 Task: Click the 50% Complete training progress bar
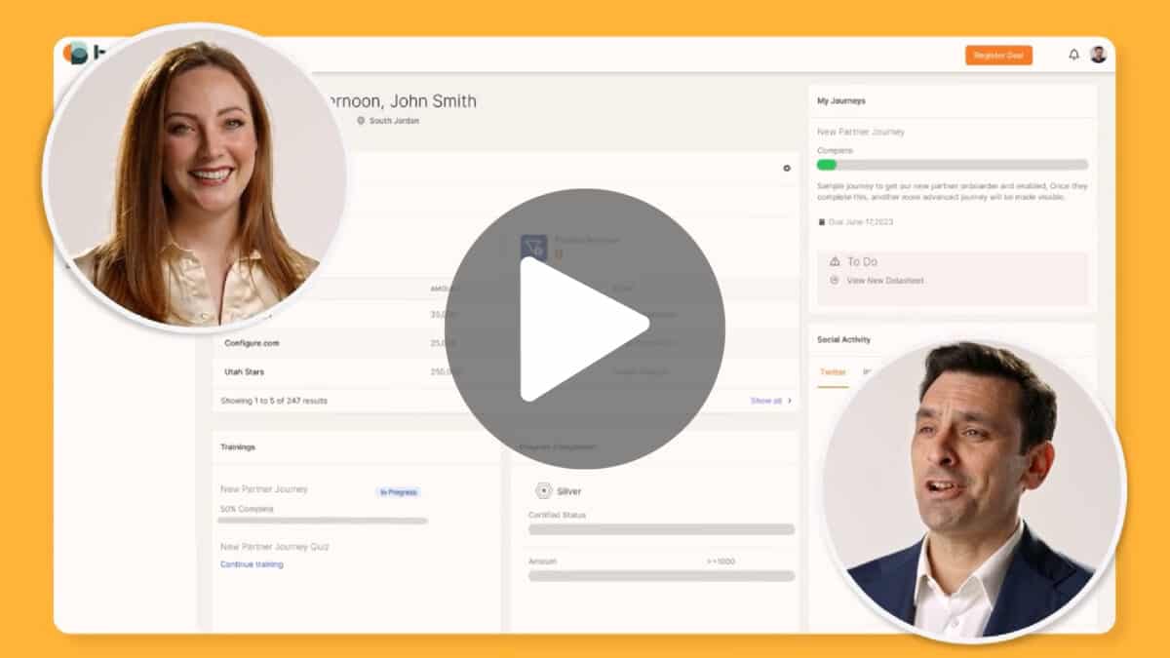click(x=322, y=521)
